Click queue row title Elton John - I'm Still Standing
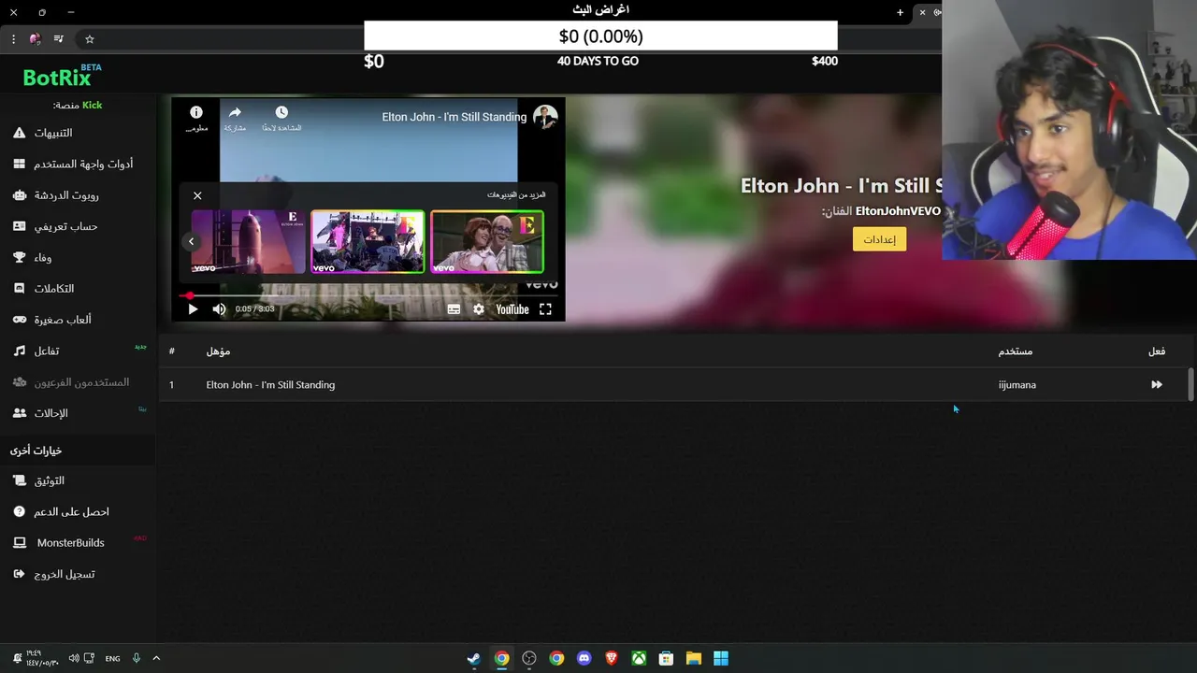1197x673 pixels. point(270,384)
